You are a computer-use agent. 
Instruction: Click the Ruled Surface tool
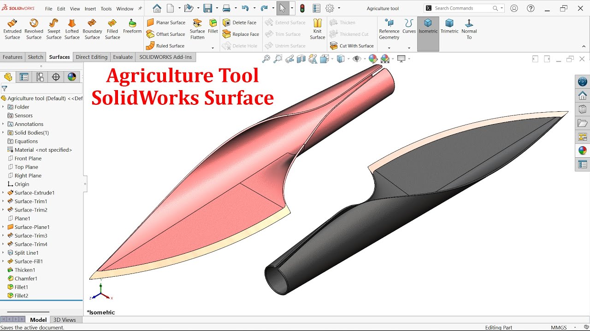coord(165,46)
